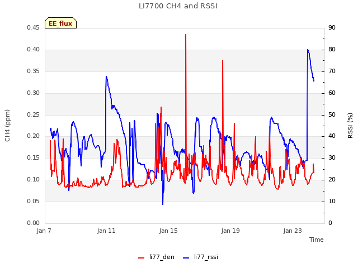Click the Jan 11 x-axis label
This screenshot has width=358, height=268.
(x=106, y=231)
